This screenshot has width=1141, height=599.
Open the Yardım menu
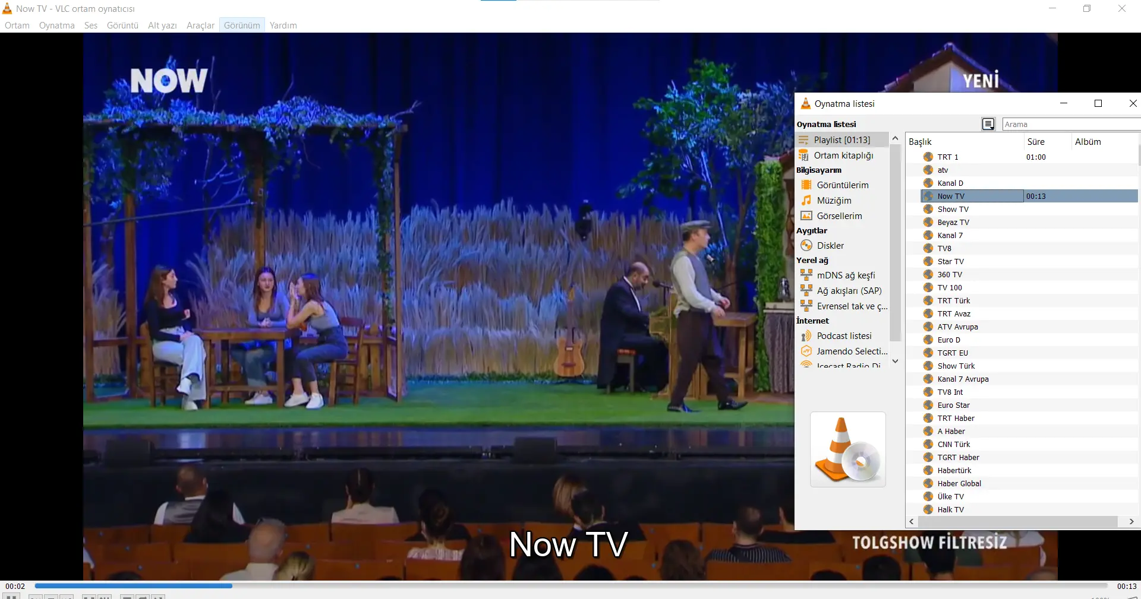(x=283, y=26)
